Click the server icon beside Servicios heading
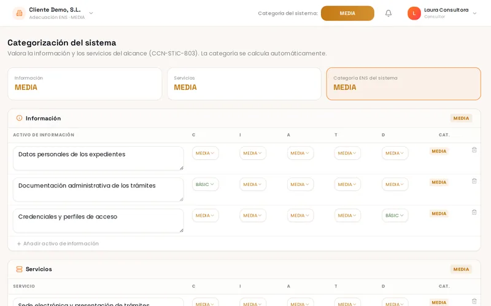The width and height of the screenshot is (491, 306). coord(19,269)
